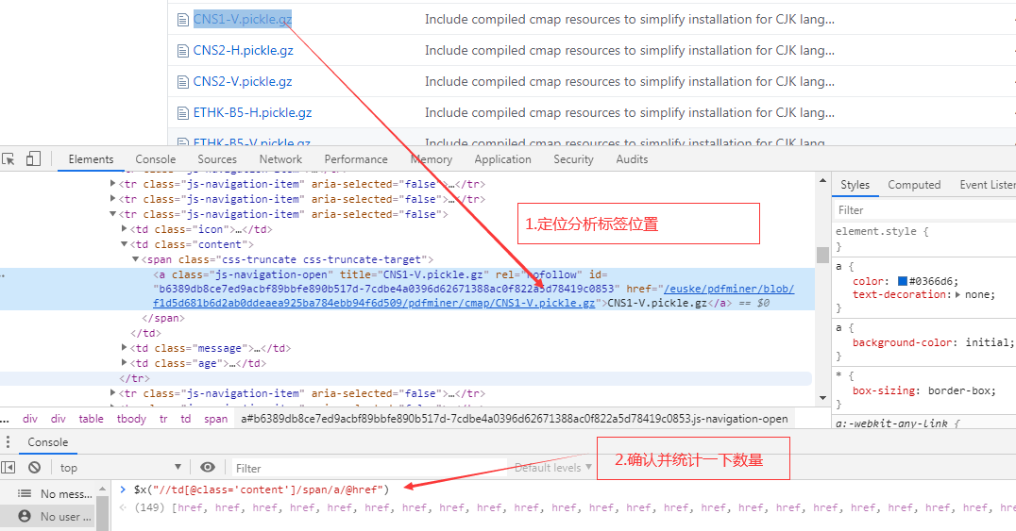Viewport: 1016px width, 531px height.
Task: Click the file icon beside CNS1-V.pickle.gz
Action: pos(183,20)
